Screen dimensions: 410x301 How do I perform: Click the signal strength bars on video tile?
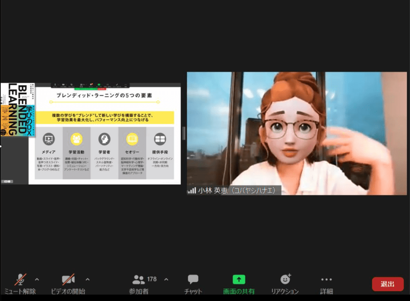[192, 191]
